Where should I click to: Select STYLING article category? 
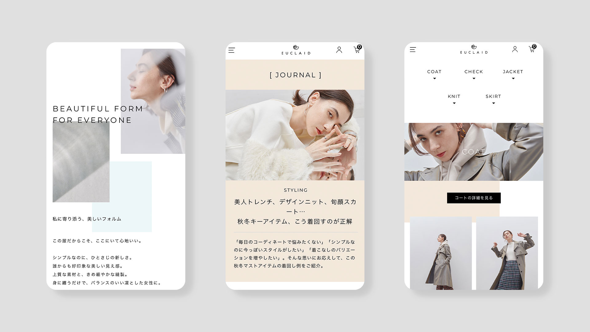pyautogui.click(x=295, y=190)
